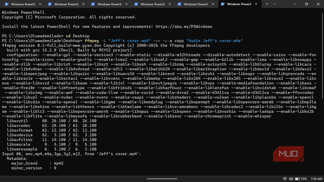Click the '--enable-whisper' flag text

click(252, 116)
